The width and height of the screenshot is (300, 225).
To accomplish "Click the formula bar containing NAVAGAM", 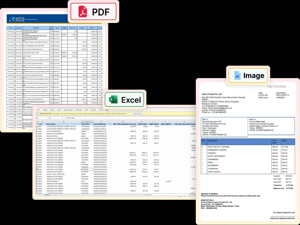I will point(130,118).
